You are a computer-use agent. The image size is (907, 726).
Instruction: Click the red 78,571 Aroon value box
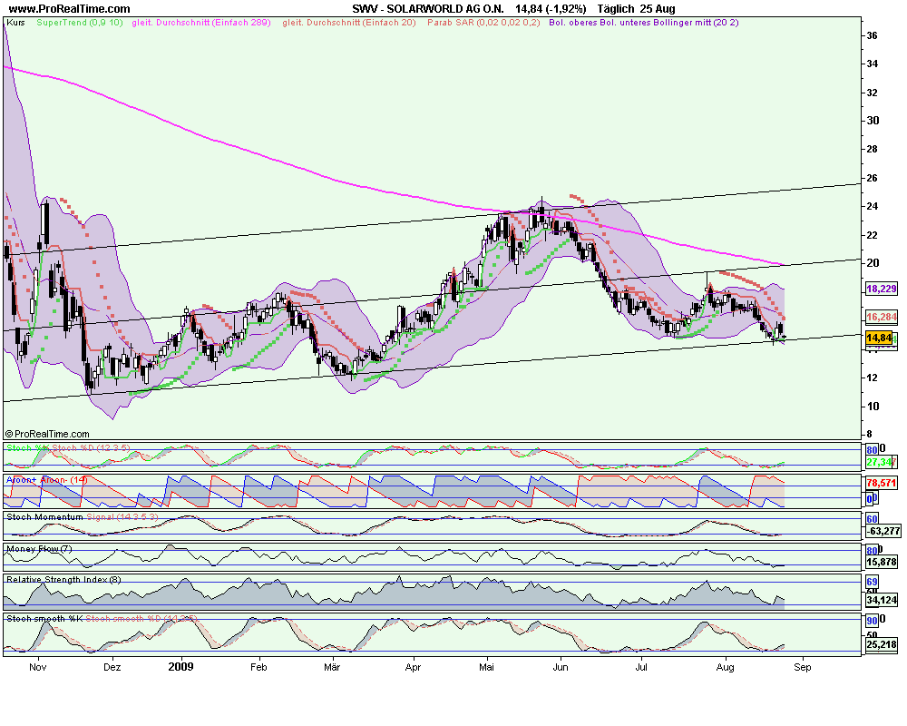coord(882,482)
